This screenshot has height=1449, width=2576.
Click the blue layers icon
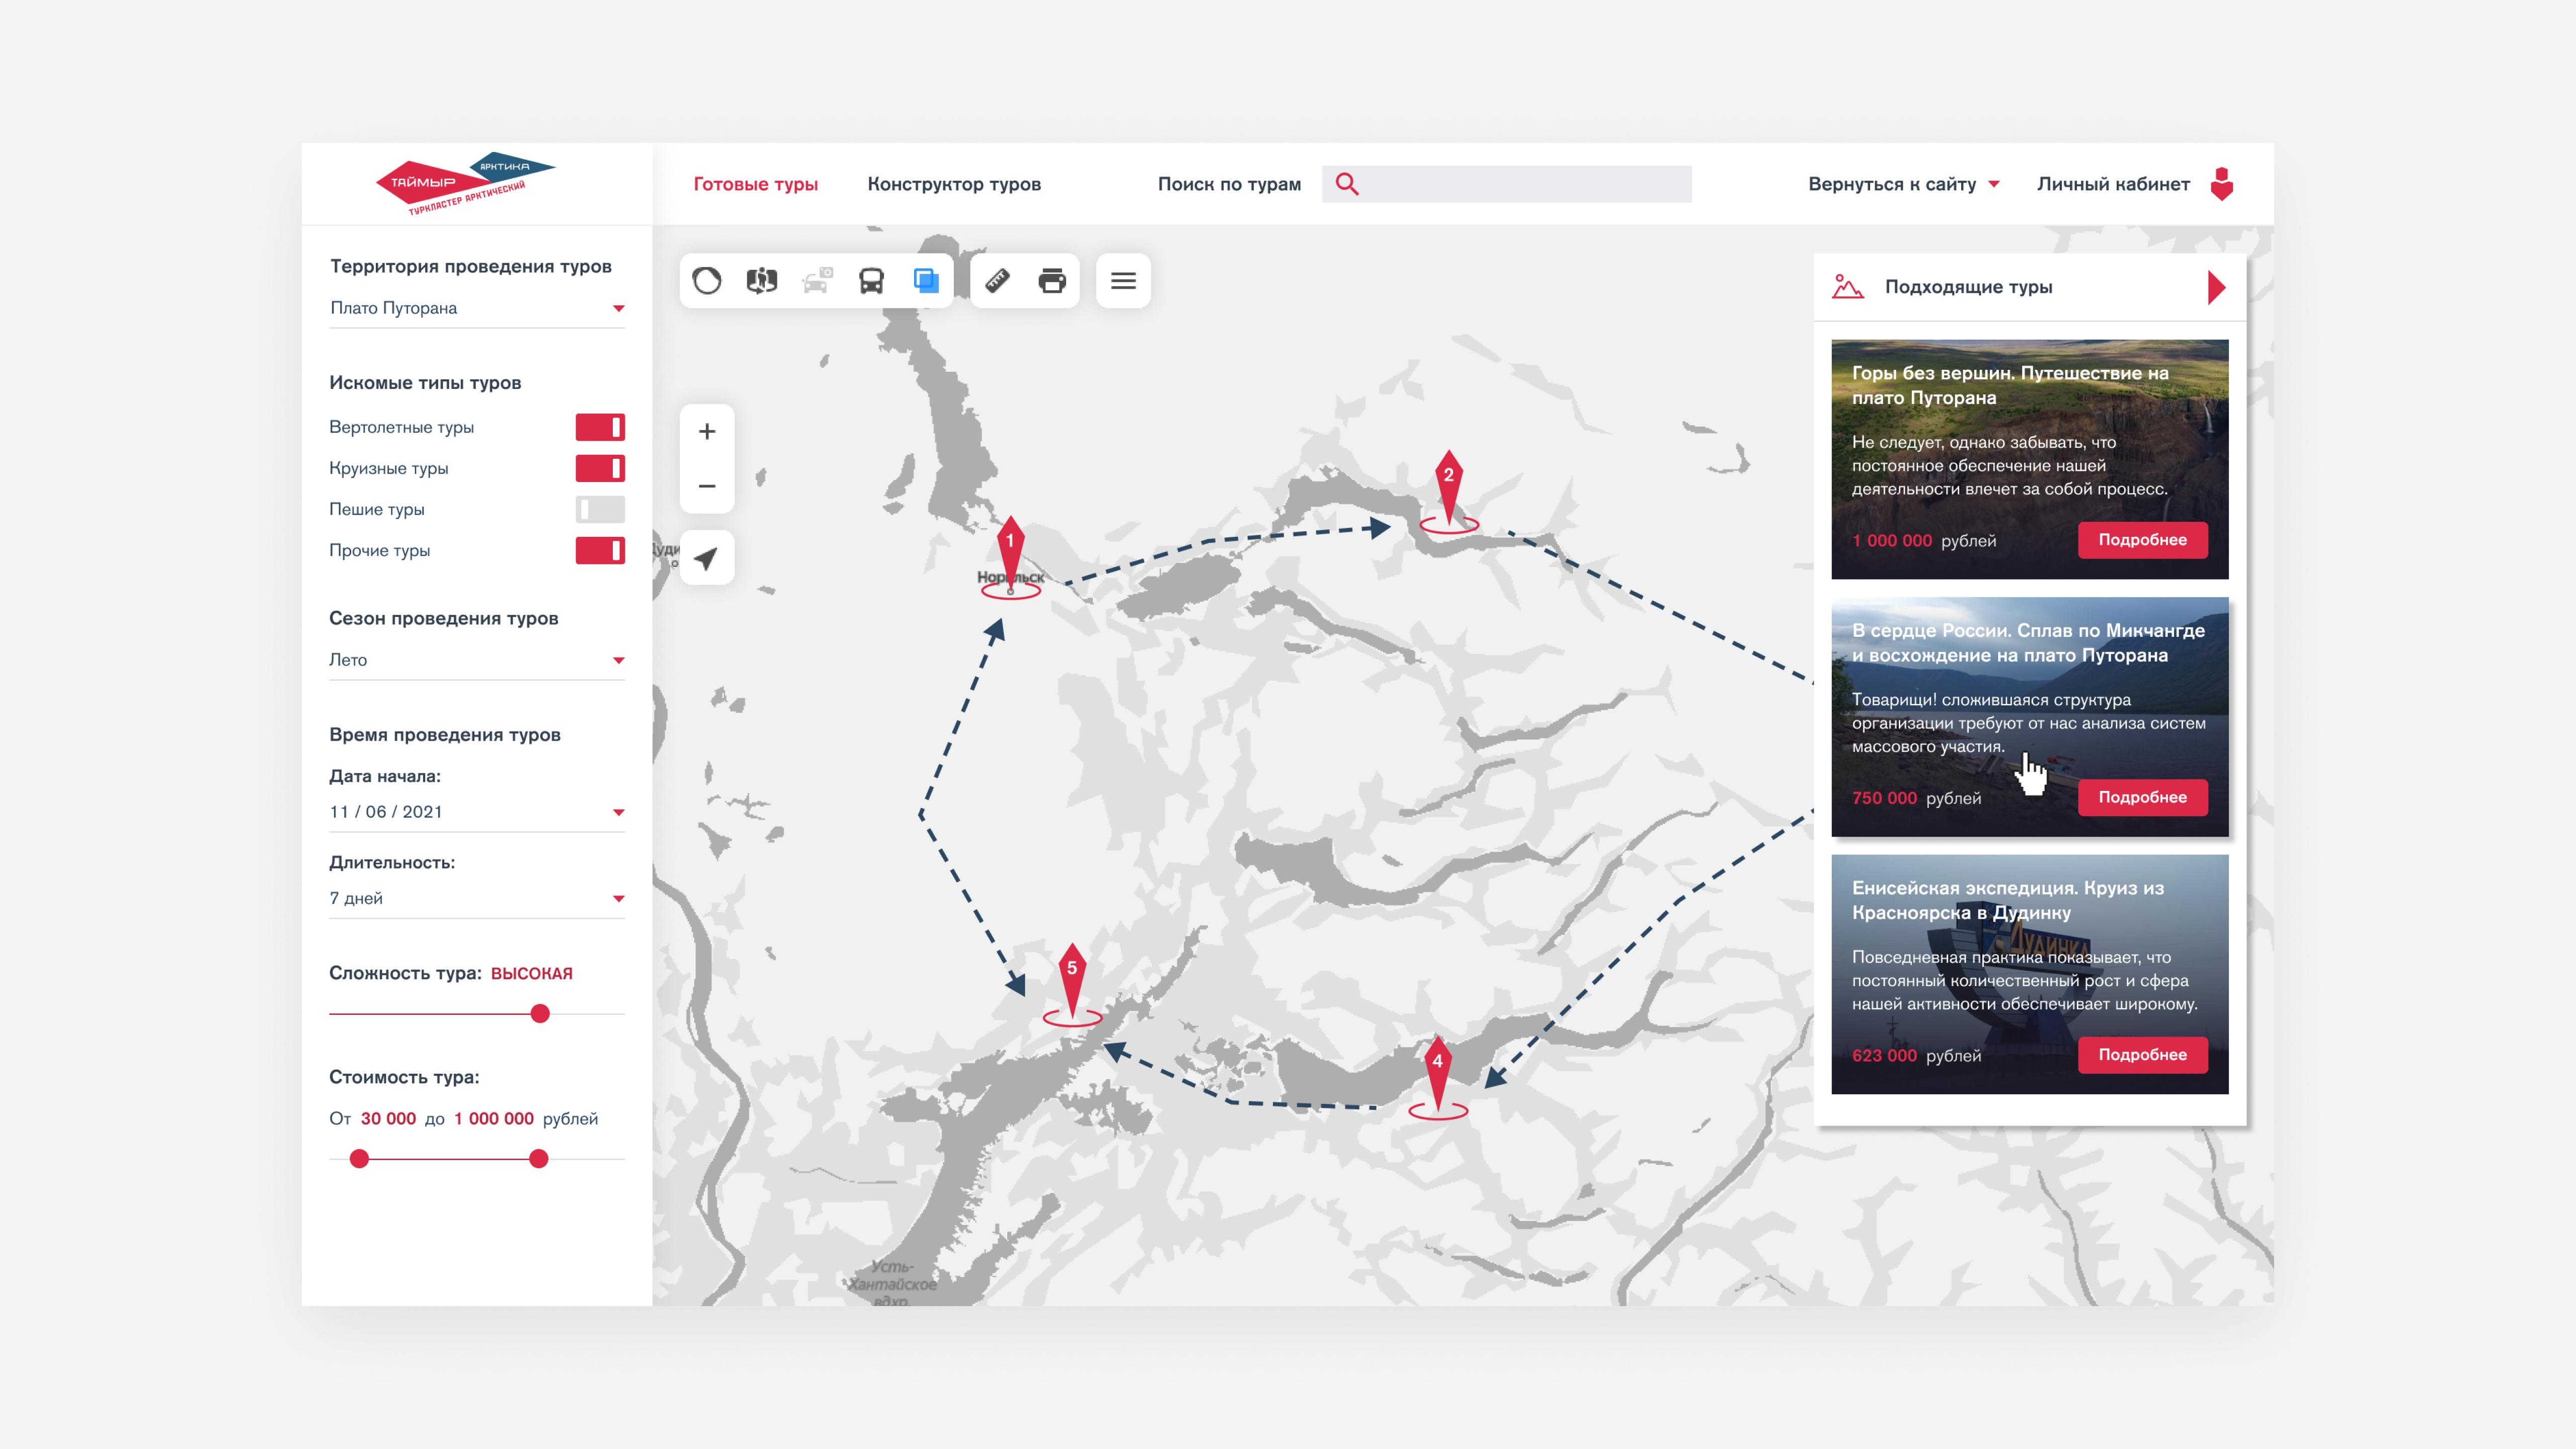tap(926, 281)
